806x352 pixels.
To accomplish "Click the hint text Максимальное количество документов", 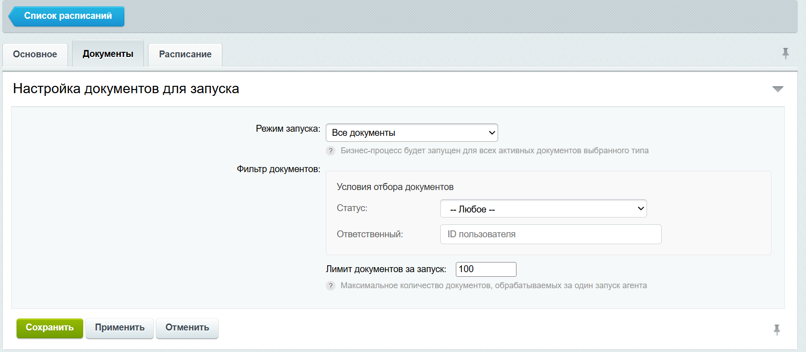I will point(494,285).
